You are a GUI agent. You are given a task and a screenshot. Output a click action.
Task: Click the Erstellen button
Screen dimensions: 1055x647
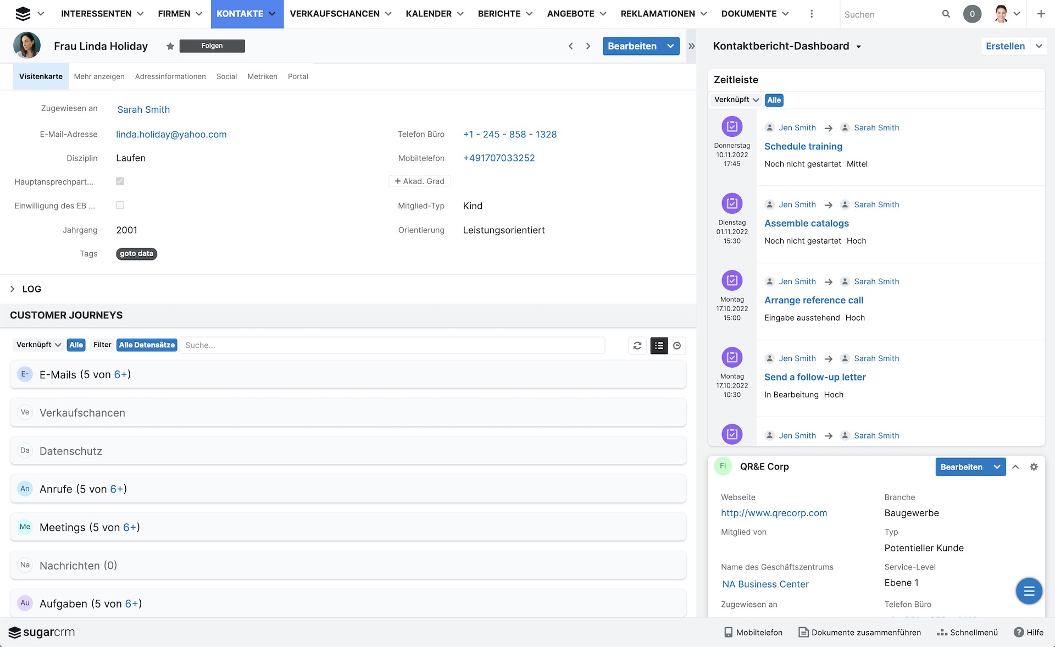(1005, 46)
